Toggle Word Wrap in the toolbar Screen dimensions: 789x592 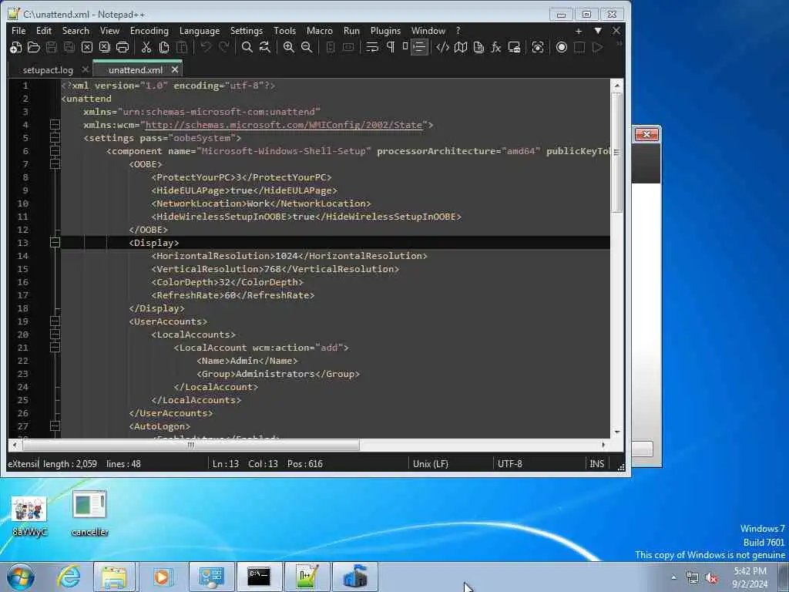[x=372, y=47]
